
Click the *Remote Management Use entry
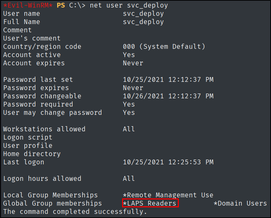click(168, 195)
